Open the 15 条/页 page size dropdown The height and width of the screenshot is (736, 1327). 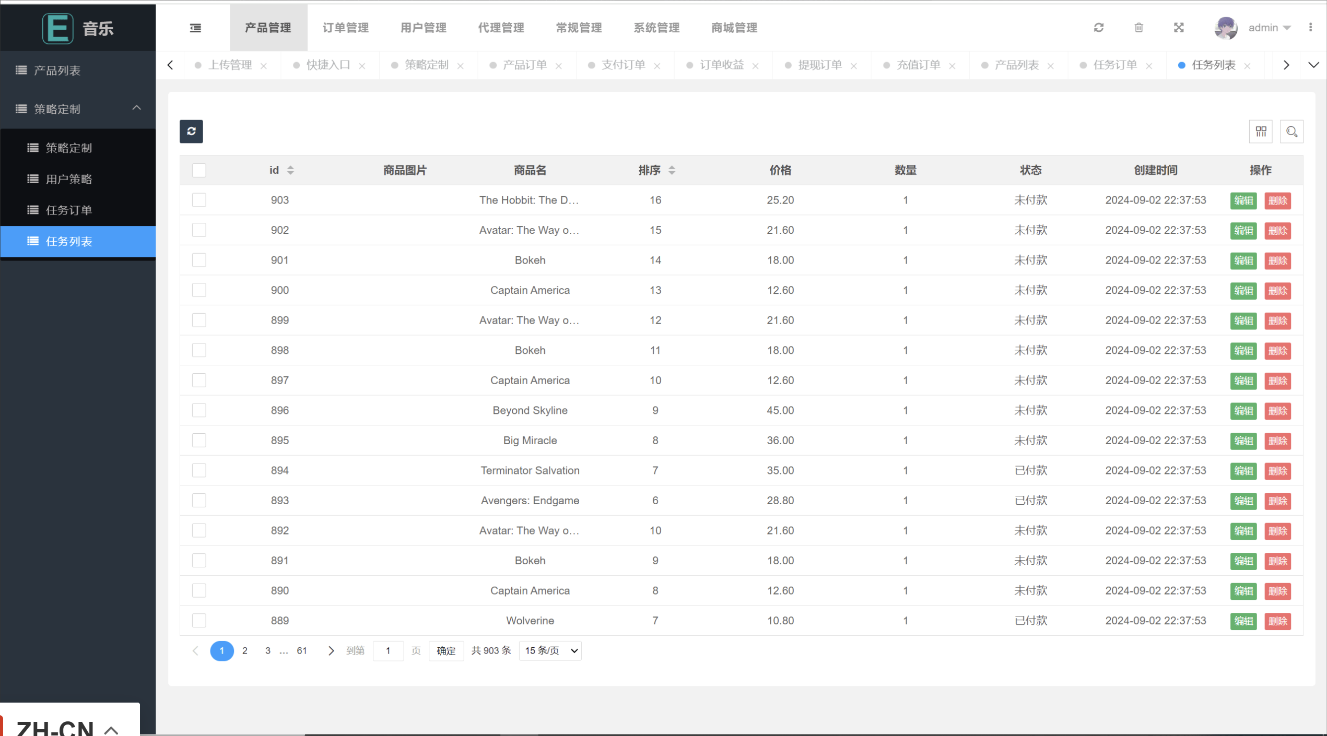click(x=550, y=650)
